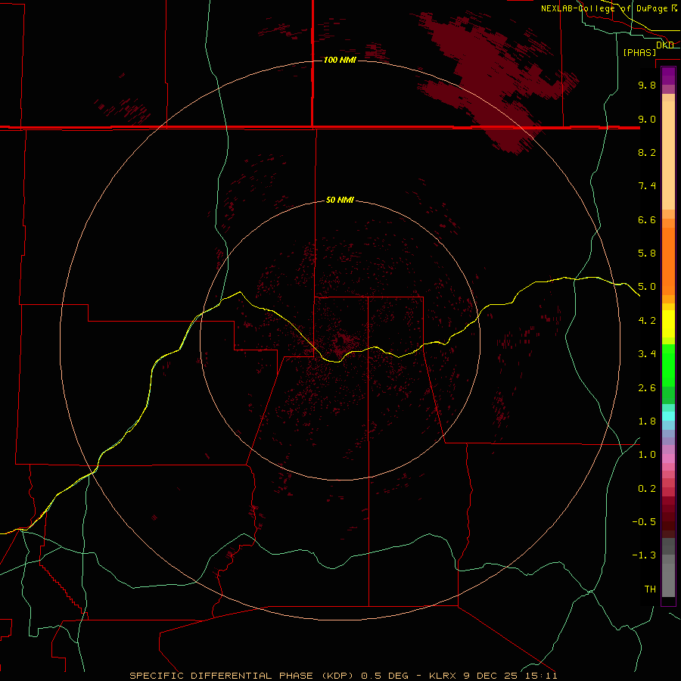Click the 5.0 value on color scale
Viewport: 681px width, 681px height.
(x=647, y=287)
